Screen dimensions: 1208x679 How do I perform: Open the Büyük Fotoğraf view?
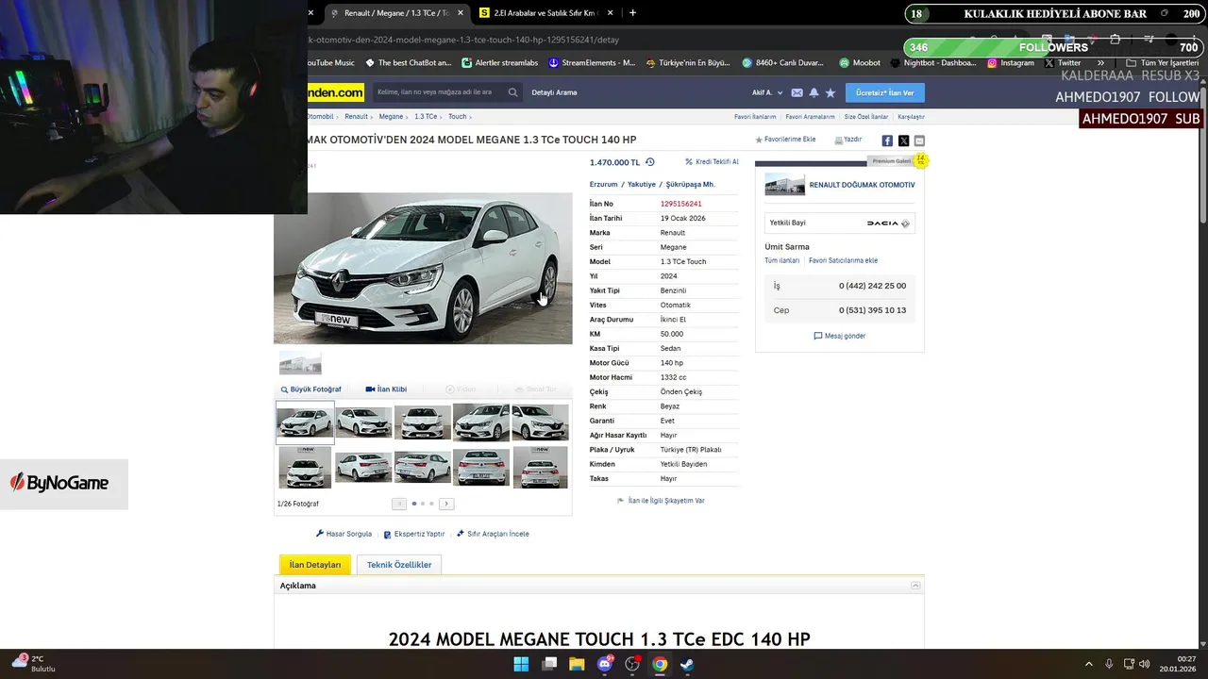(310, 389)
